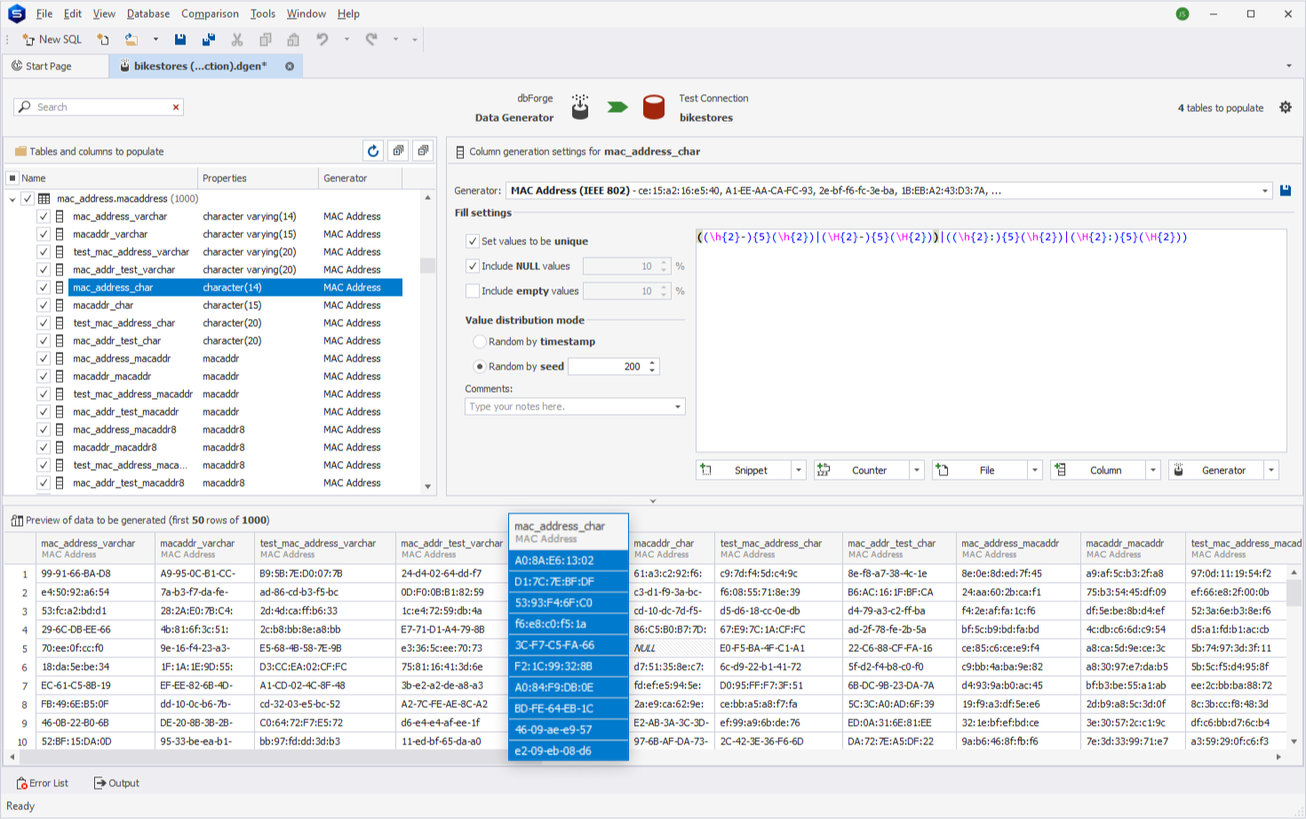Viewport: 1306px width, 819px height.
Task: Open the File button dropdown arrow
Action: (1035, 470)
